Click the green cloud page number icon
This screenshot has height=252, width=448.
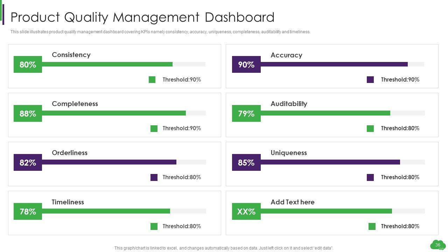437,245
